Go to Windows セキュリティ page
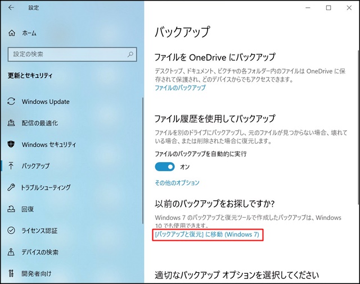Viewport: 360px width, 284px height. click(49, 144)
